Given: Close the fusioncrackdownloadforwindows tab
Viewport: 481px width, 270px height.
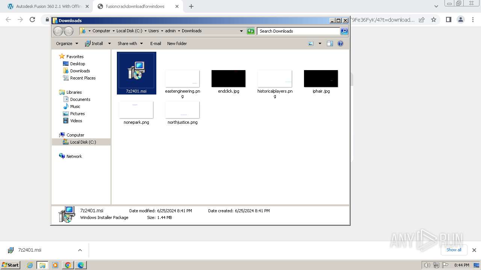Looking at the screenshot, I should coord(177,6).
